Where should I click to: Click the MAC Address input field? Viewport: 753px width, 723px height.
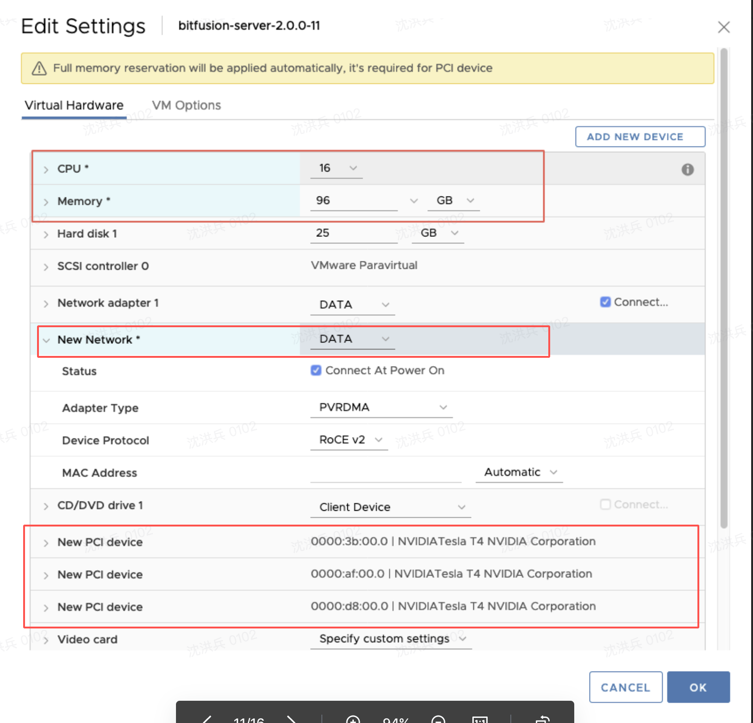386,473
